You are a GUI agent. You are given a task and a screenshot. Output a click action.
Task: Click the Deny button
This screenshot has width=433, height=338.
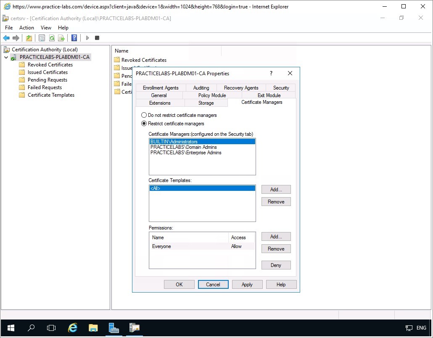(276, 265)
